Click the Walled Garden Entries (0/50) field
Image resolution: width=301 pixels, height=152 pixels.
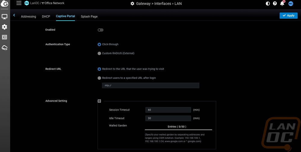178,127
